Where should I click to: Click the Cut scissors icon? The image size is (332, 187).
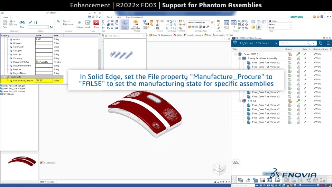click(x=11, y=21)
